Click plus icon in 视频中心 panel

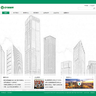93,77
